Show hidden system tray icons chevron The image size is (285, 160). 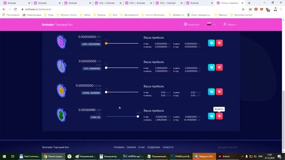pos(242,156)
